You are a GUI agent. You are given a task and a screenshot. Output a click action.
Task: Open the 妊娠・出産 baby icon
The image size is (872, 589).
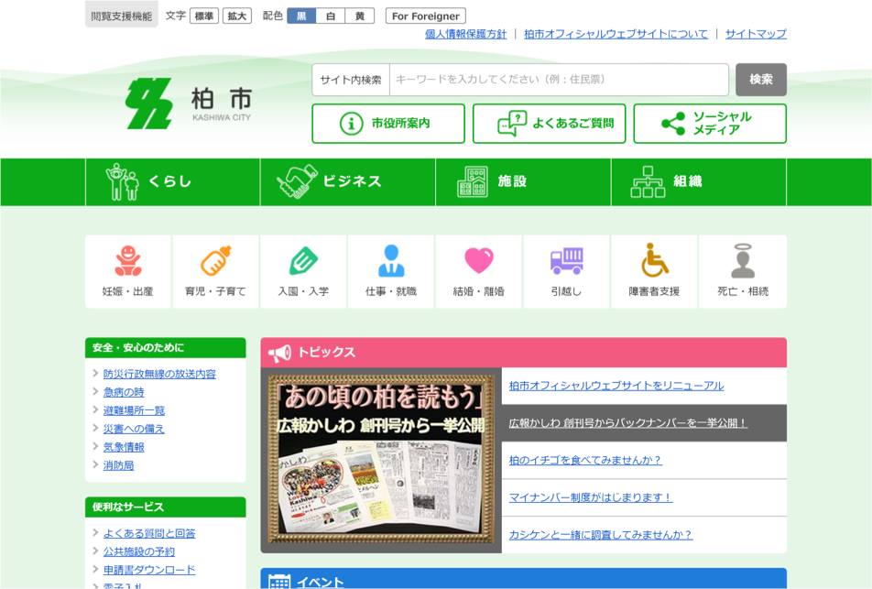pyautogui.click(x=128, y=261)
